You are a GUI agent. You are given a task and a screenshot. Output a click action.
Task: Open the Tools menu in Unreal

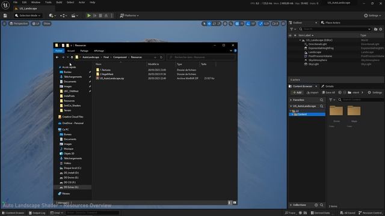48,2
